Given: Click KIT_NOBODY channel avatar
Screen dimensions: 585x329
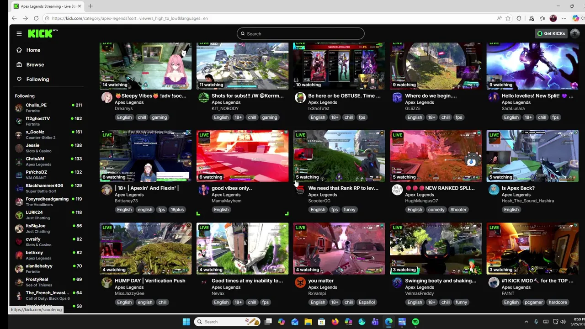Looking at the screenshot, I should [203, 97].
